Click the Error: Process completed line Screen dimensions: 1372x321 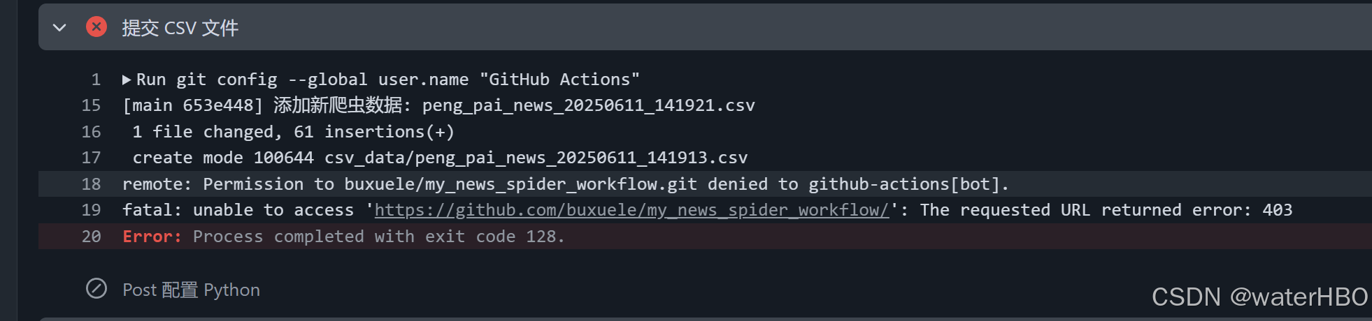pyautogui.click(x=343, y=237)
